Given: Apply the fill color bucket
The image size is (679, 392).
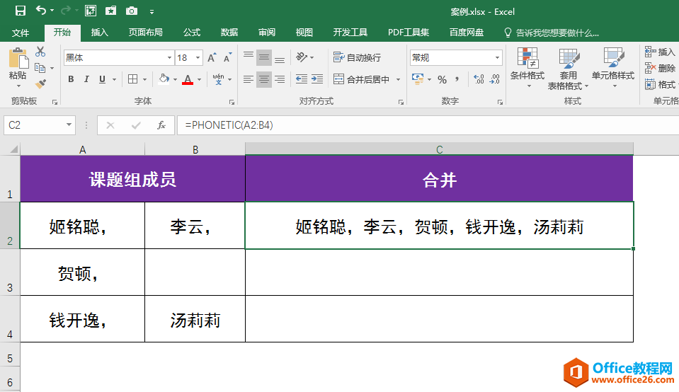Looking at the screenshot, I should (164, 79).
